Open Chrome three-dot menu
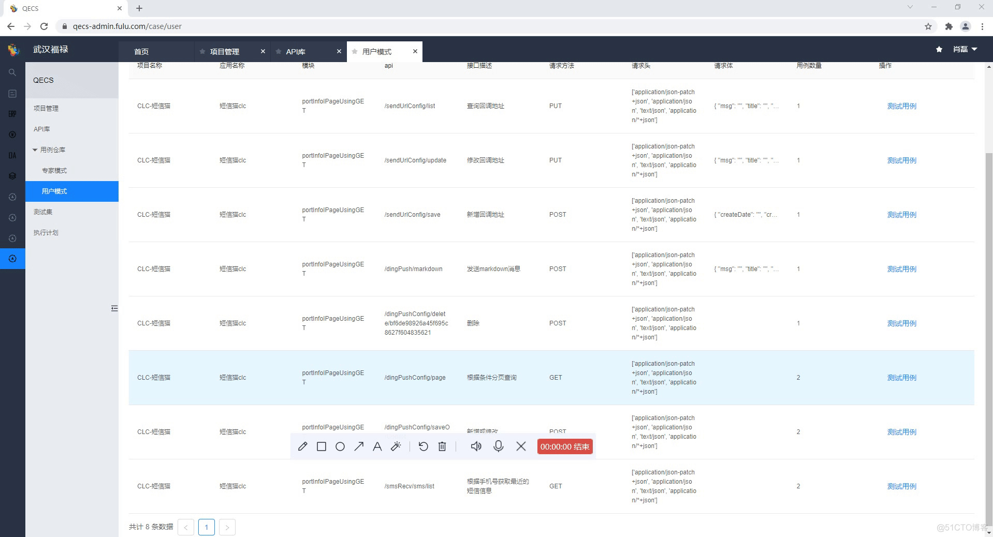Image resolution: width=993 pixels, height=537 pixels. tap(982, 26)
